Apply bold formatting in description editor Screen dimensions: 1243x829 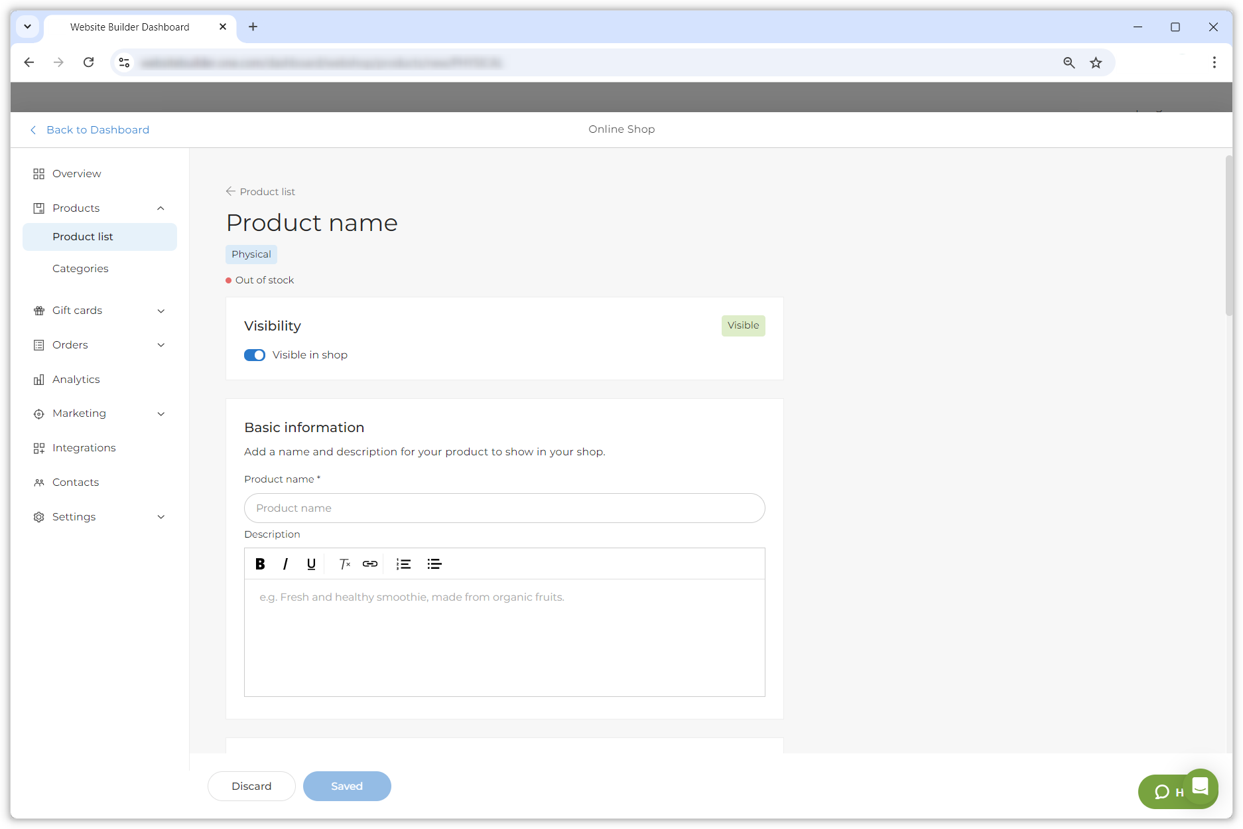tap(260, 564)
